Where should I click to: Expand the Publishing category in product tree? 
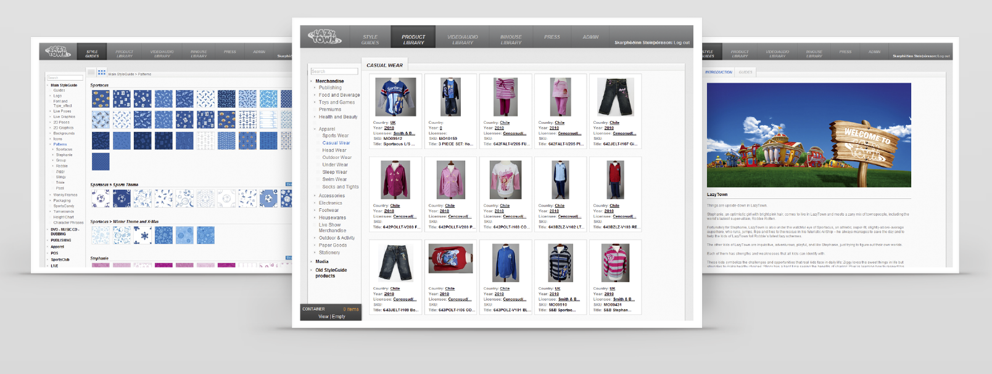[x=330, y=88]
